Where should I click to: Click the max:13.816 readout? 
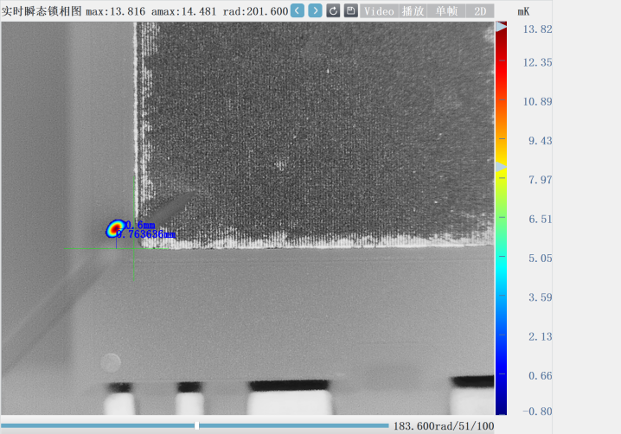(116, 11)
